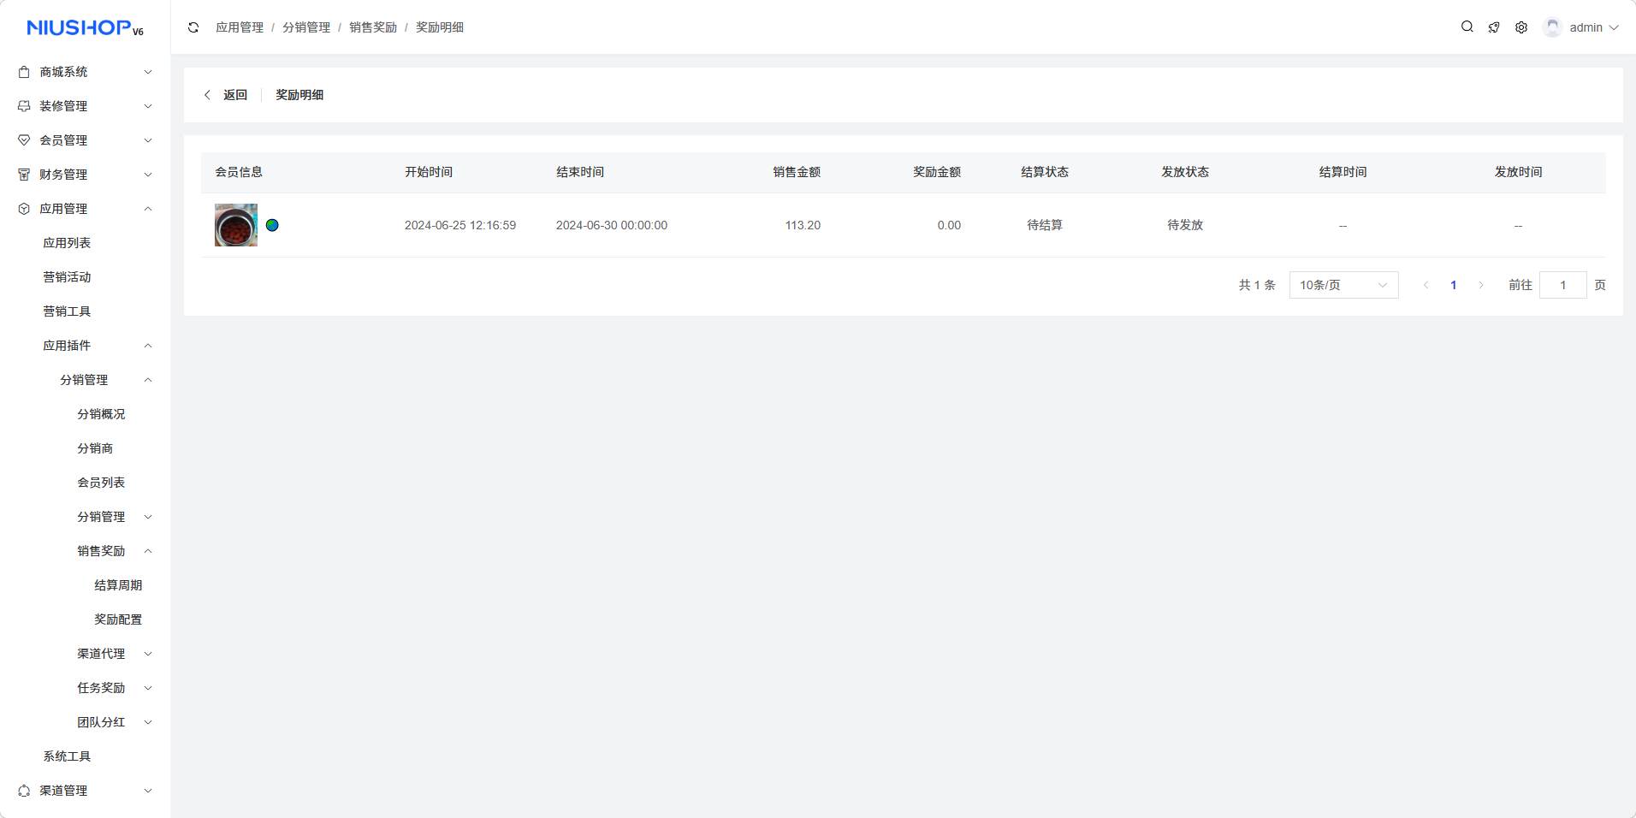Click the refresh icon beside the breadcrumb
Image resolution: width=1636 pixels, height=818 pixels.
[x=193, y=27]
